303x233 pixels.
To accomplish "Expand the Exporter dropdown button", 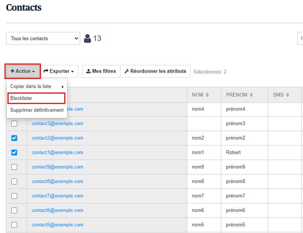I will pyautogui.click(x=59, y=71).
